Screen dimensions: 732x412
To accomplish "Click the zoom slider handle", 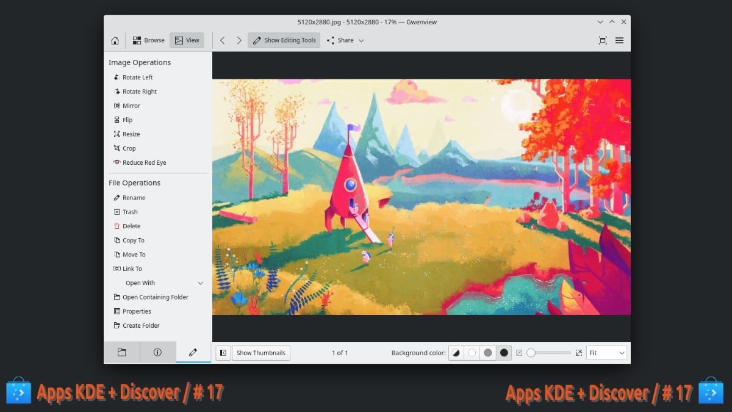I will point(531,353).
